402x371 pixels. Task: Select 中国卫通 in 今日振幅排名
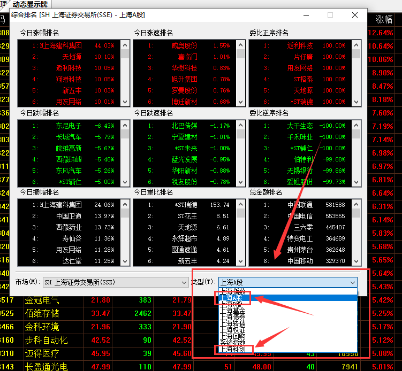pos(69,216)
